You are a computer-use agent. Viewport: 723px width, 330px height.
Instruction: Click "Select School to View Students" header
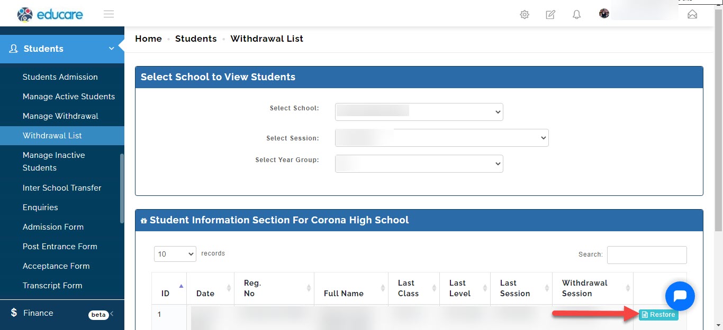pos(218,77)
